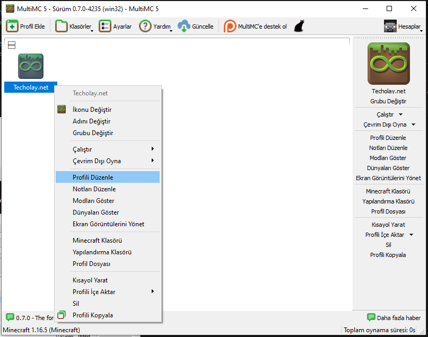Click Notları Düzenle in side panel

pos(388,148)
